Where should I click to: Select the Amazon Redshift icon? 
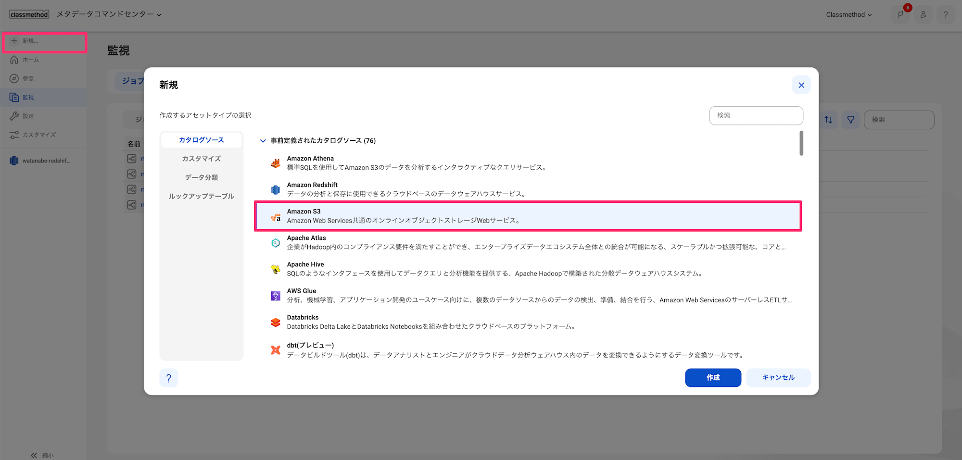(276, 190)
